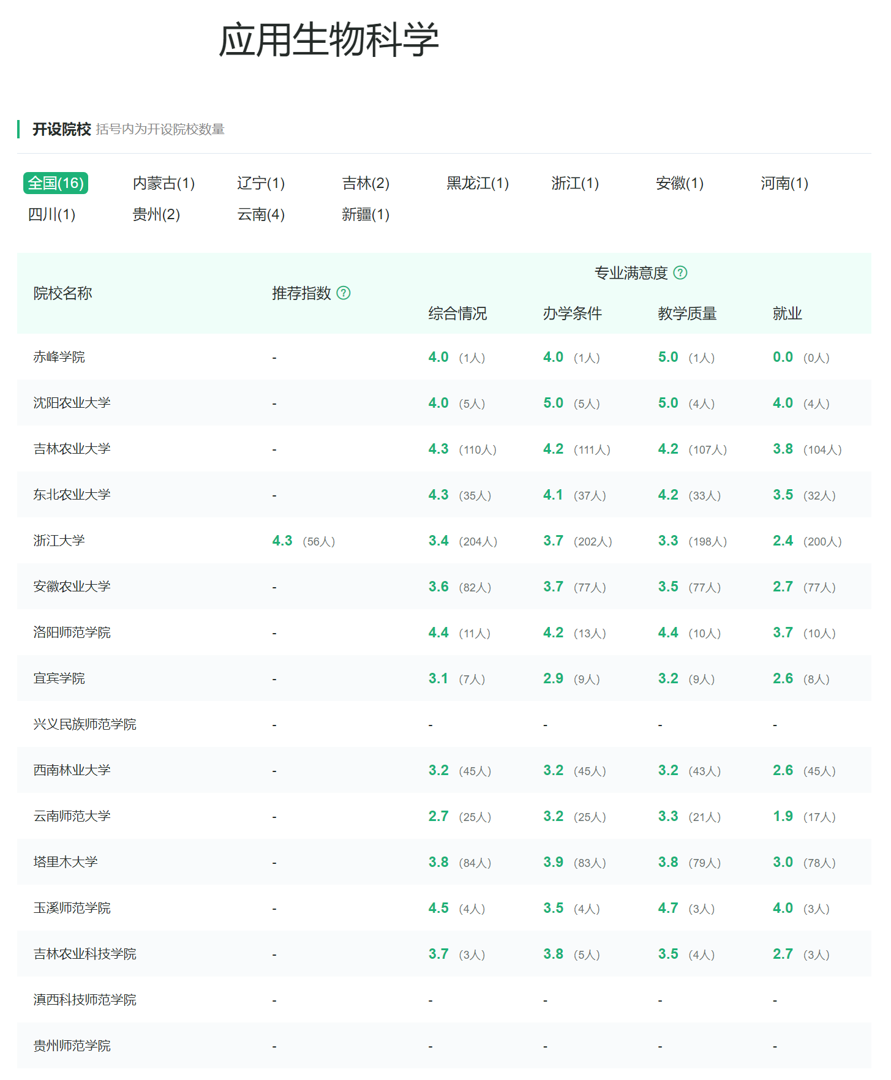Click the 综合情况 column header
This screenshot has height=1080, width=891.
[x=457, y=313]
